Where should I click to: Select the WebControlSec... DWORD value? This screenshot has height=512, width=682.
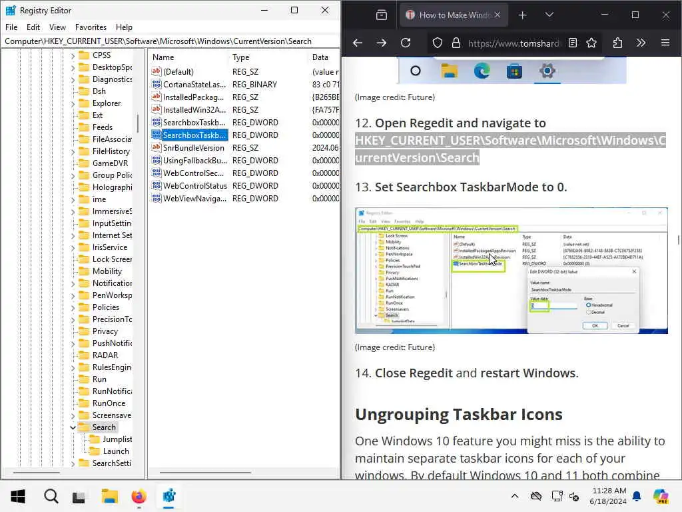pos(193,173)
